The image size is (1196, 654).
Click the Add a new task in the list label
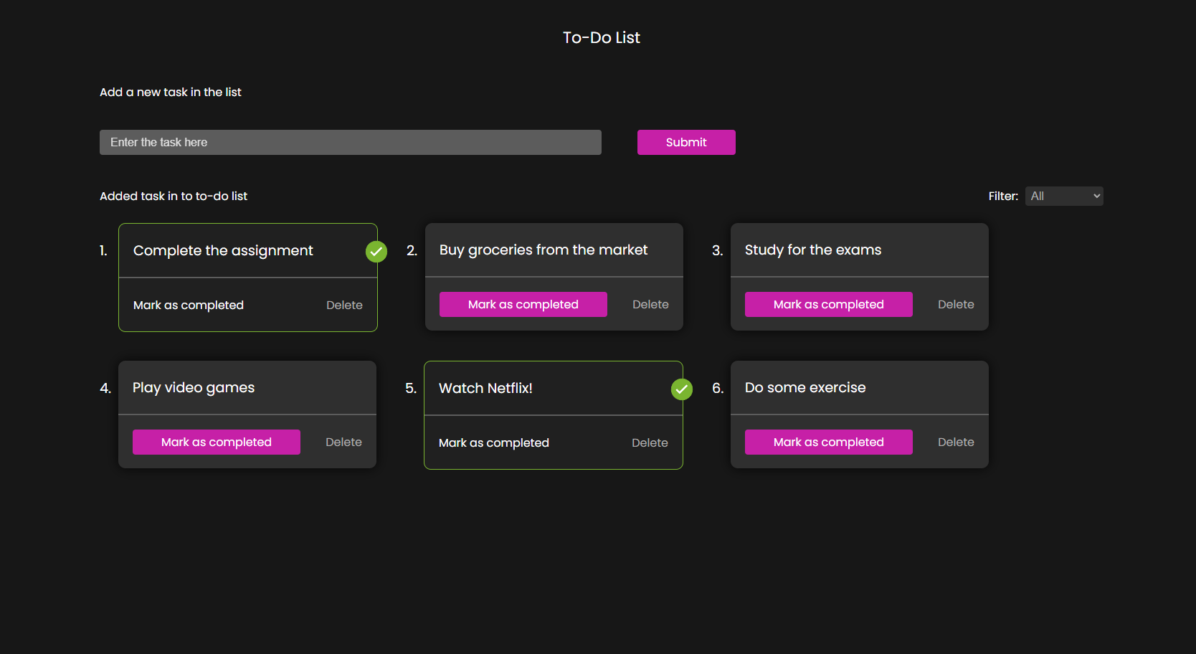[171, 92]
